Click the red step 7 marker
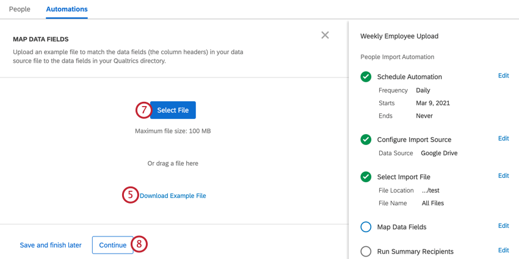 coord(143,110)
